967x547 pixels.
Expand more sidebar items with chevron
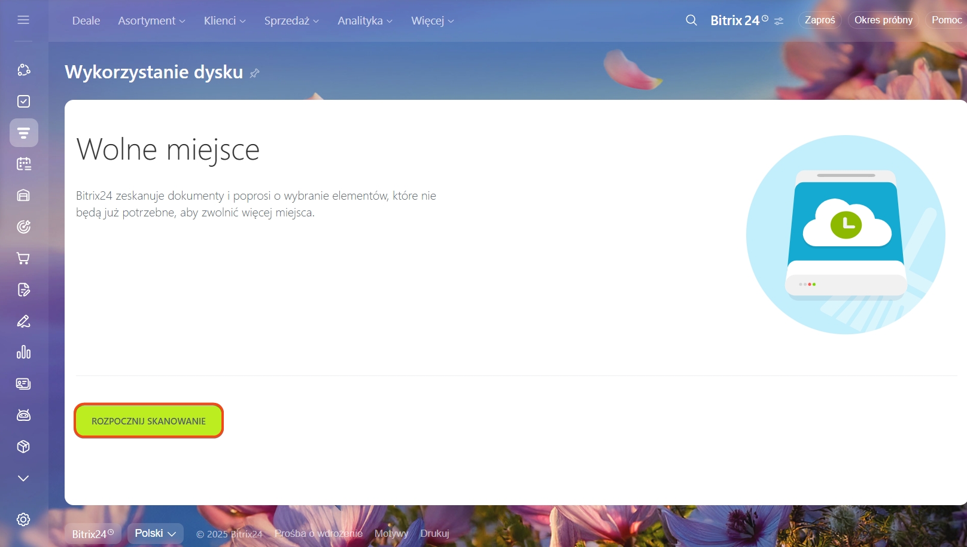[x=23, y=478]
